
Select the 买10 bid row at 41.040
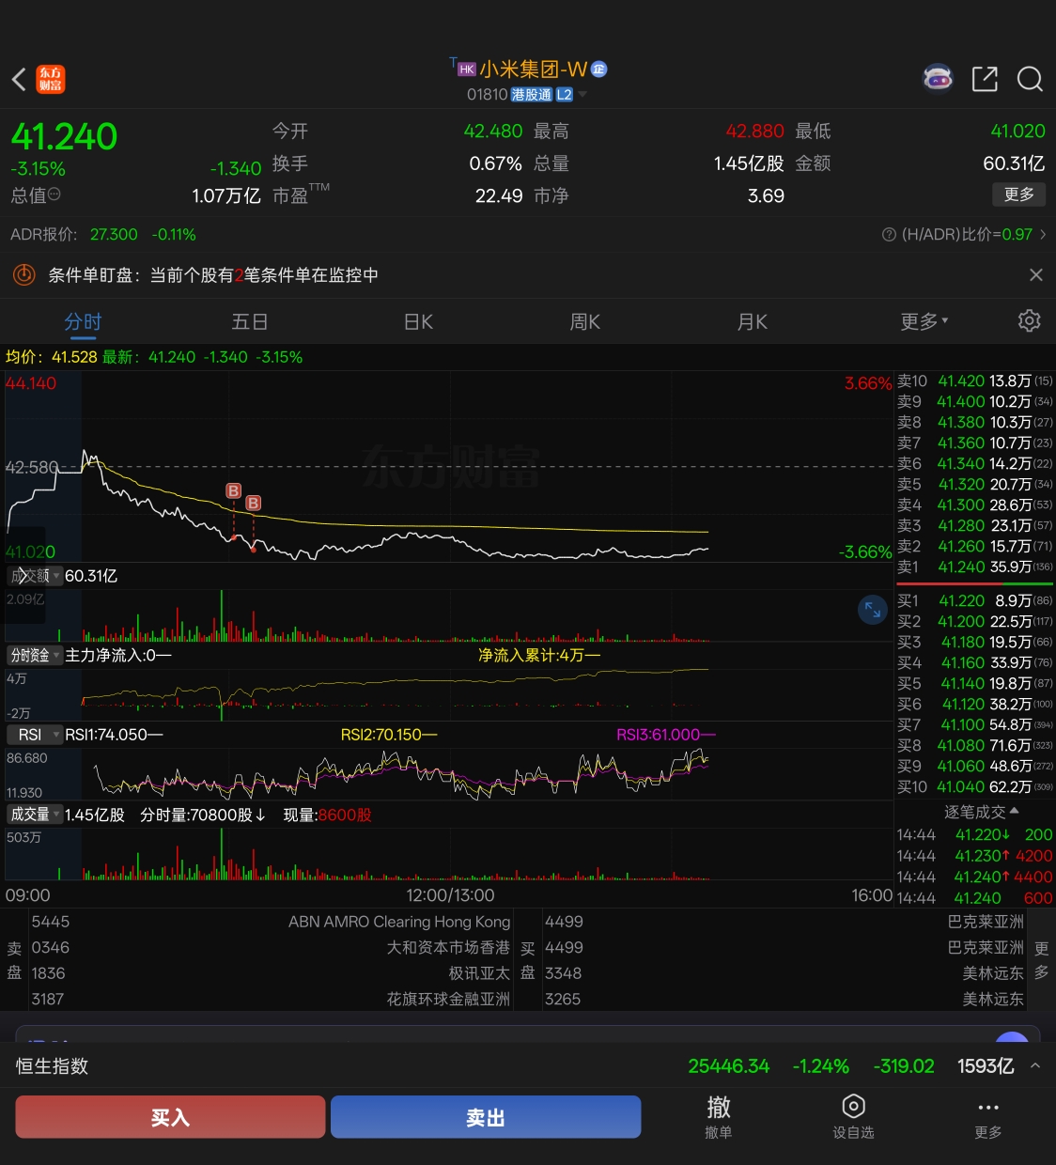(x=975, y=787)
